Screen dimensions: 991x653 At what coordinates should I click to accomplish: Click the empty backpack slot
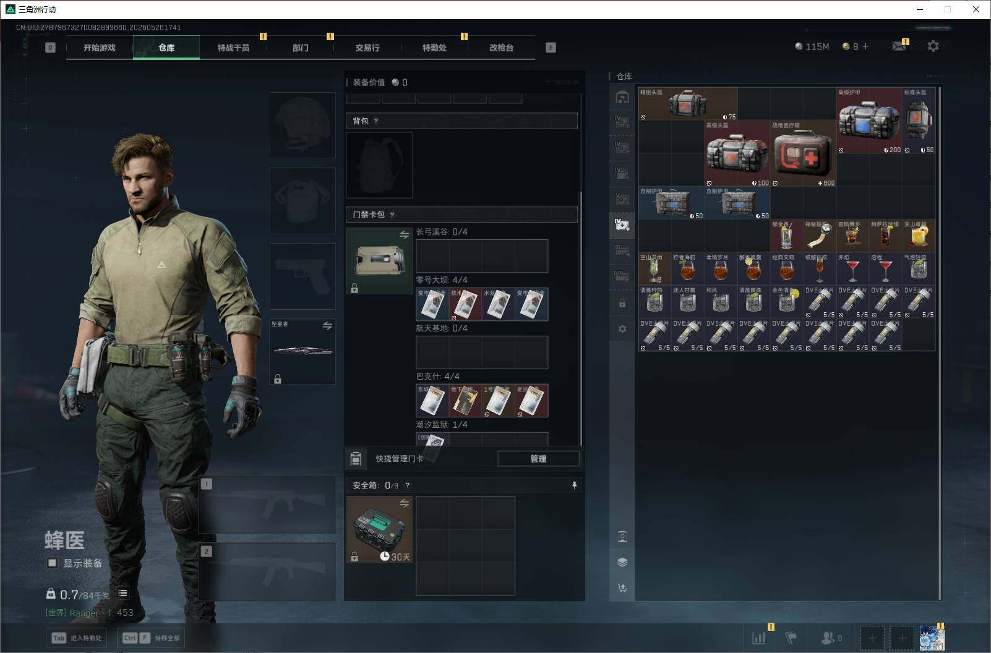click(379, 164)
